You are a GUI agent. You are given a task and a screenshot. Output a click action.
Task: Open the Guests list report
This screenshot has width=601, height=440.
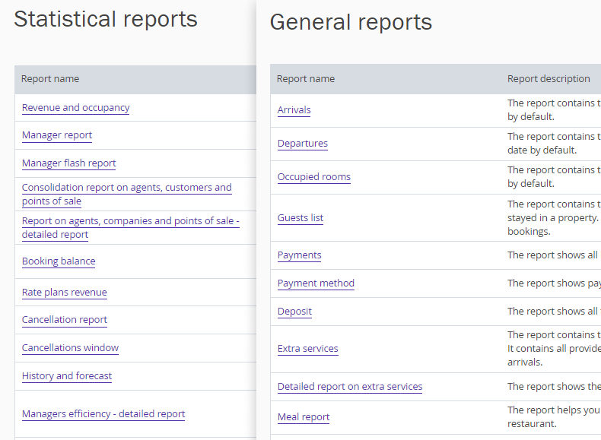[x=300, y=218]
